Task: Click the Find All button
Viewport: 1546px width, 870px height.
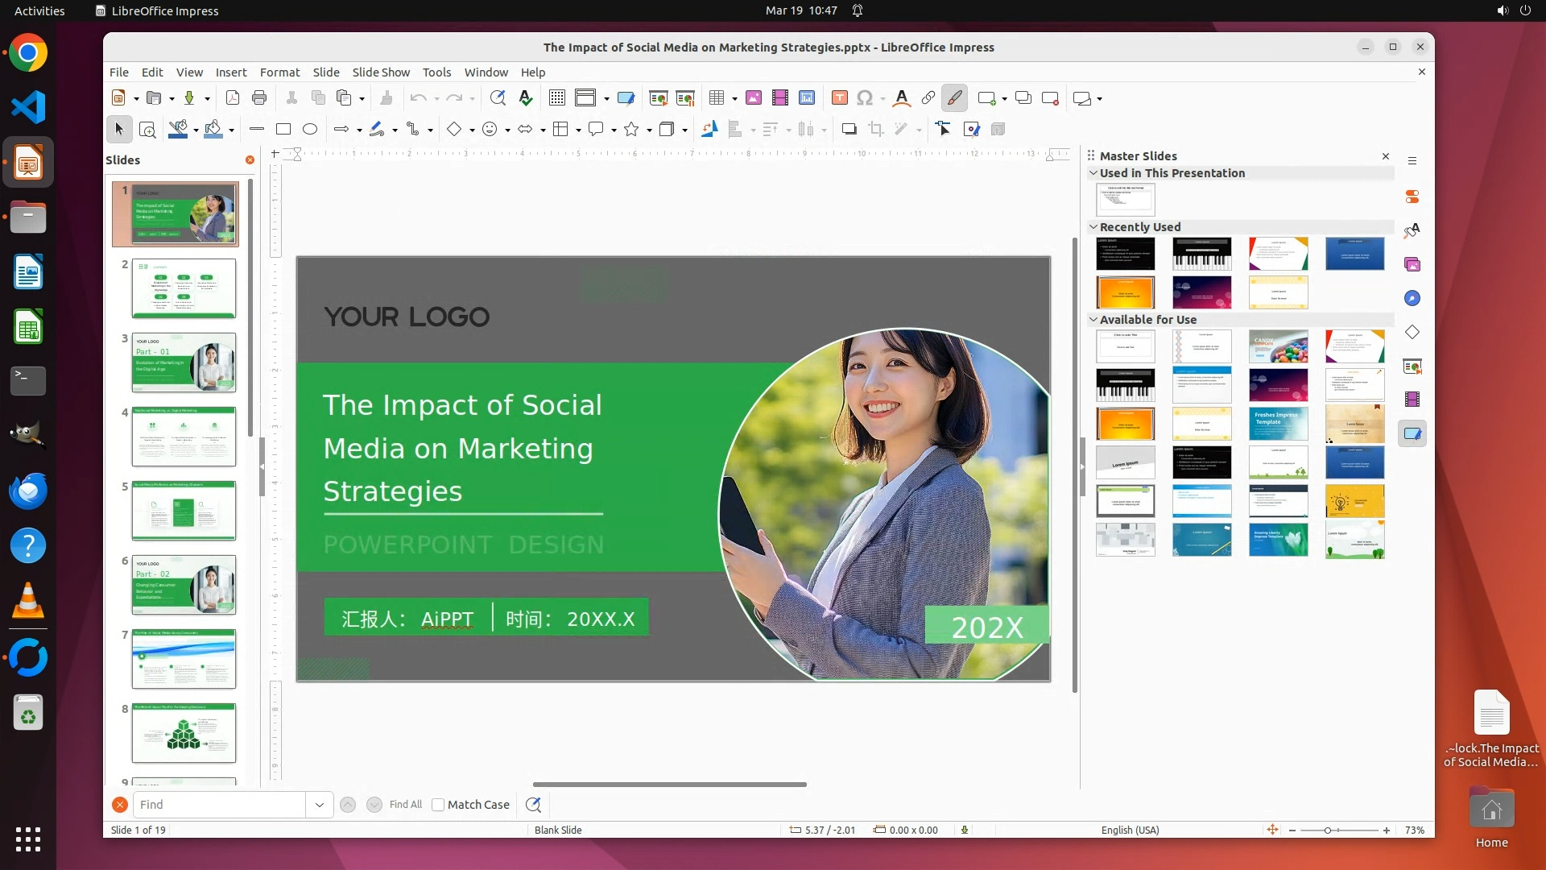Action: tap(405, 805)
